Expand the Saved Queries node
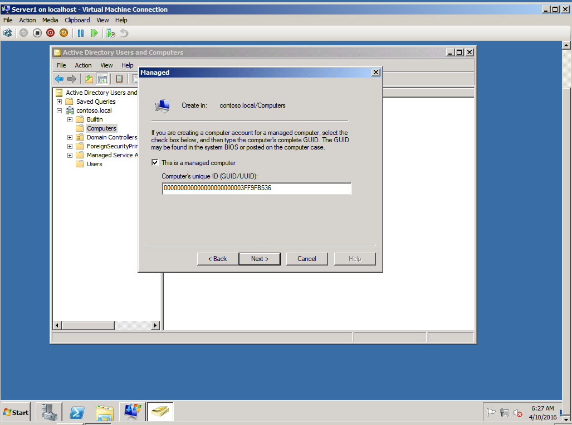 pos(59,102)
